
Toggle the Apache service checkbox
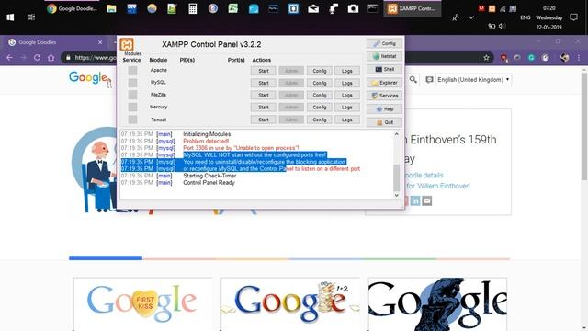pyautogui.click(x=132, y=71)
